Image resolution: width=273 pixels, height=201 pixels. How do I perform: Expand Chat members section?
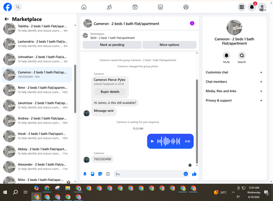point(234,81)
